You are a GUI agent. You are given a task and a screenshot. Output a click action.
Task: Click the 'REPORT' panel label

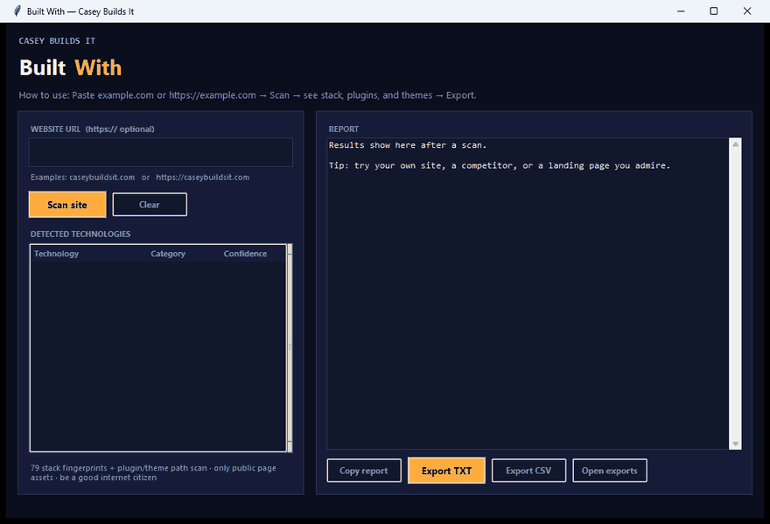pyautogui.click(x=344, y=129)
